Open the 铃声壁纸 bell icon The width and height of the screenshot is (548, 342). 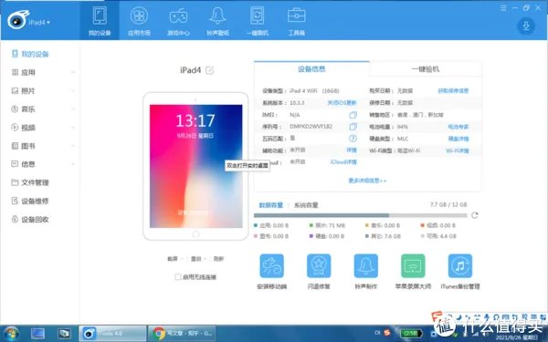tap(217, 21)
